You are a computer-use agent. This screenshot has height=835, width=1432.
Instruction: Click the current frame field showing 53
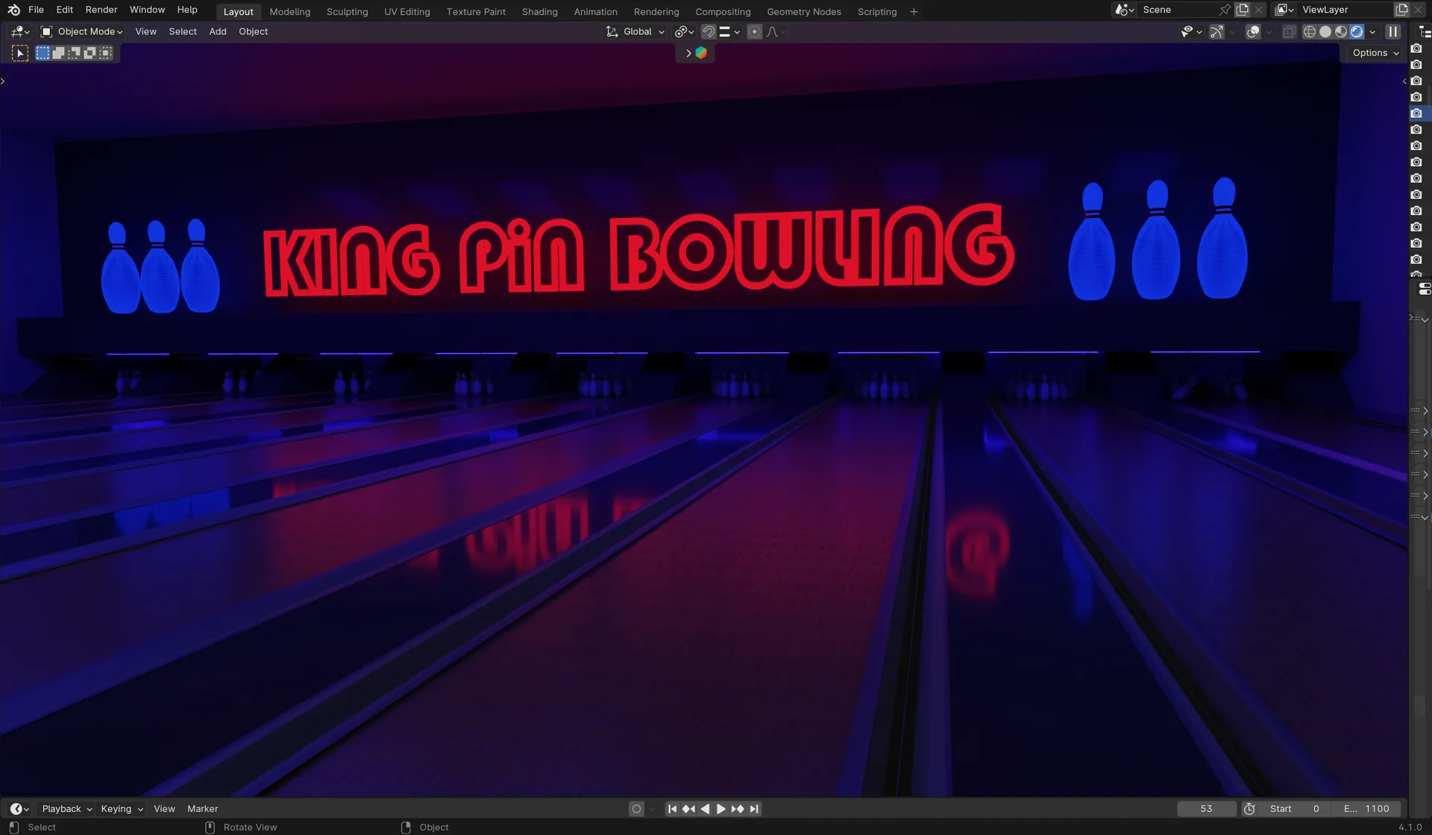[x=1206, y=809]
